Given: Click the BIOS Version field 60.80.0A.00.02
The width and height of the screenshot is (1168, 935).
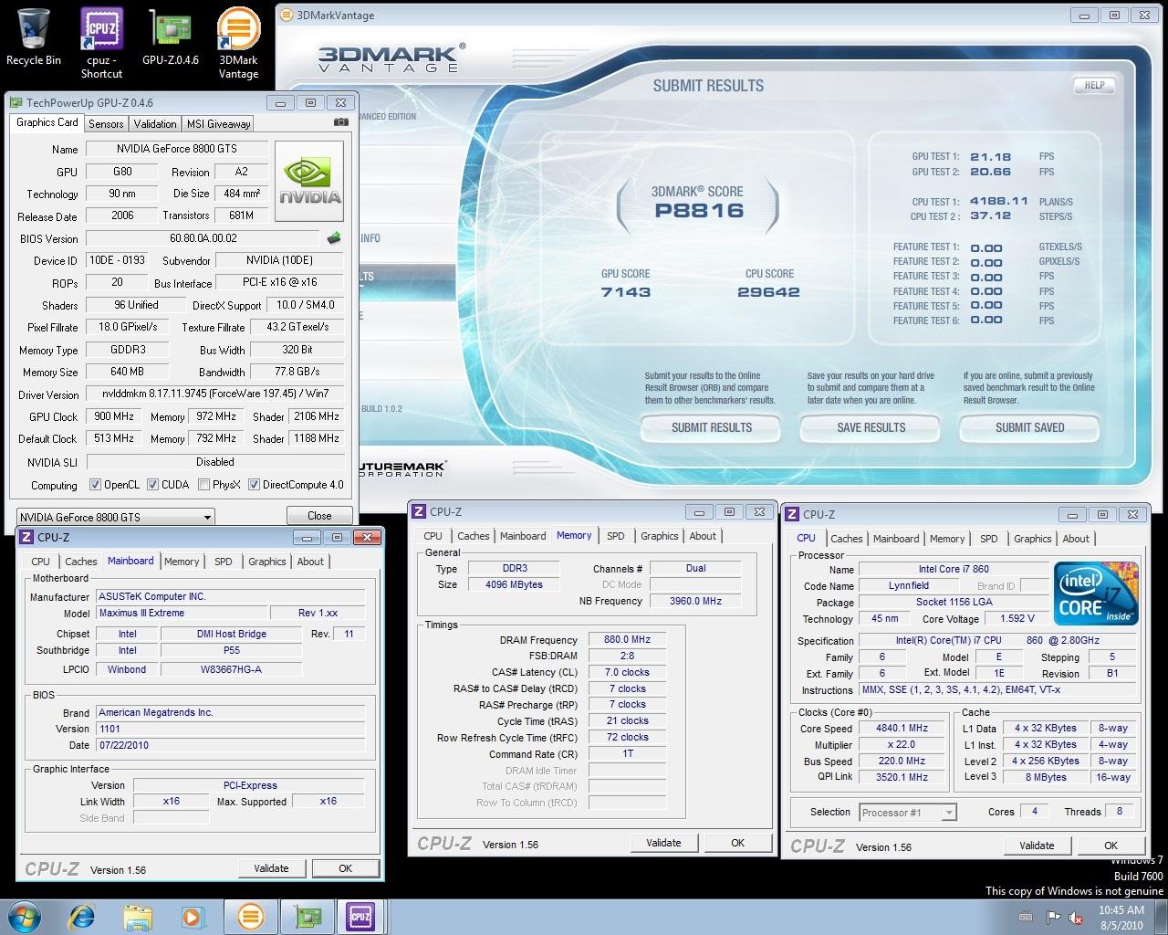Looking at the screenshot, I should pos(203,238).
